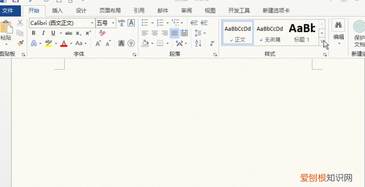The height and width of the screenshot is (187, 365).
Task: Toggle Bold formatting
Action: [x=34, y=33]
